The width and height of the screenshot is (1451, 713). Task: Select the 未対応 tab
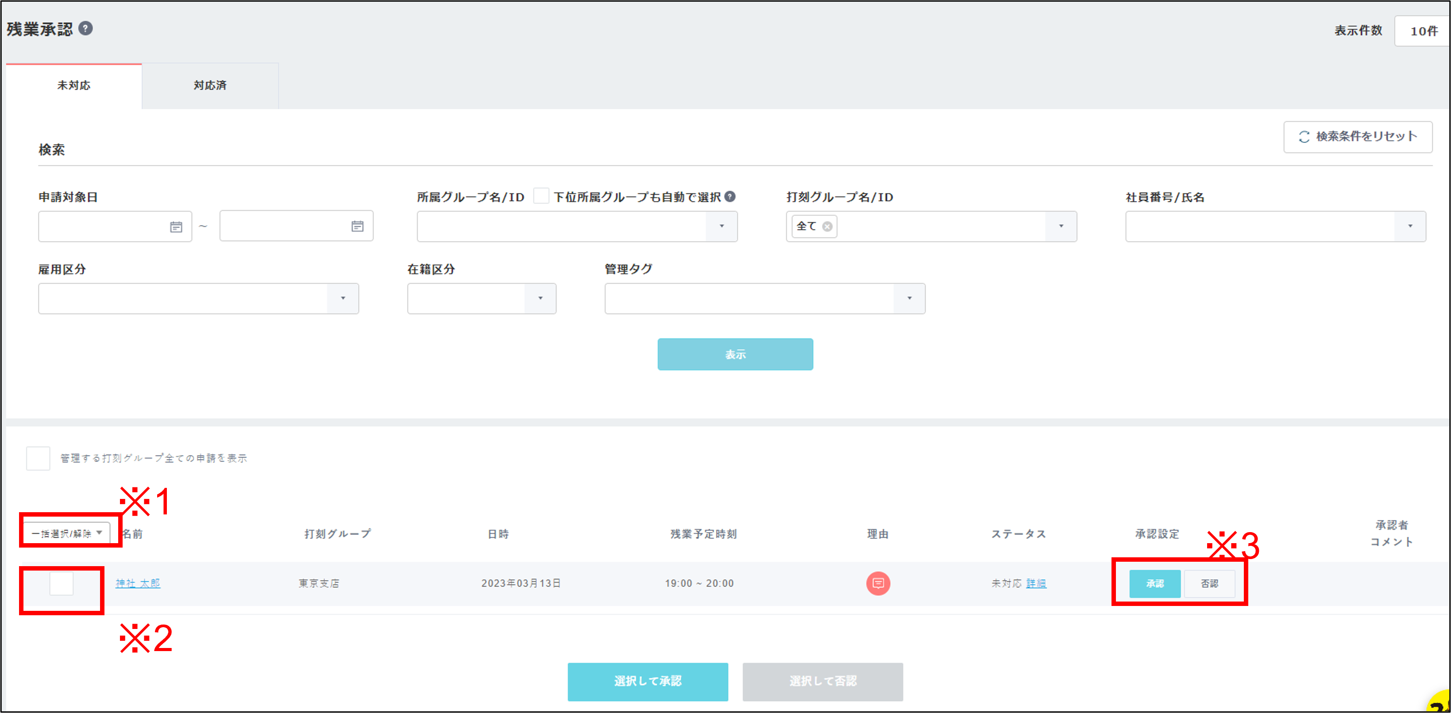tap(74, 85)
